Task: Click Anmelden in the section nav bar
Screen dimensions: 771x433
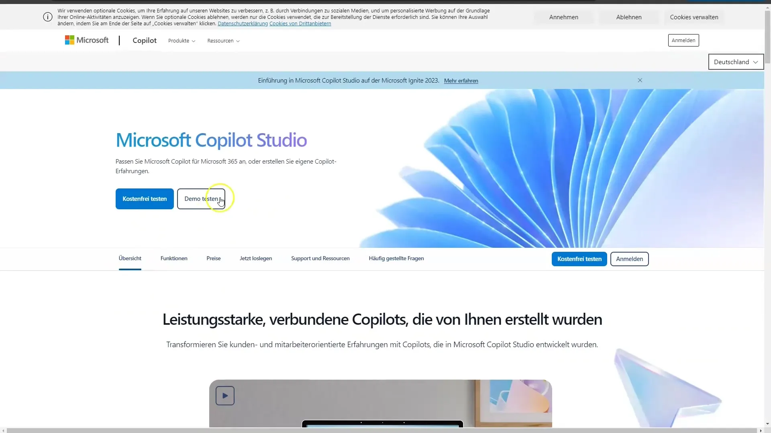Action: coord(630,259)
